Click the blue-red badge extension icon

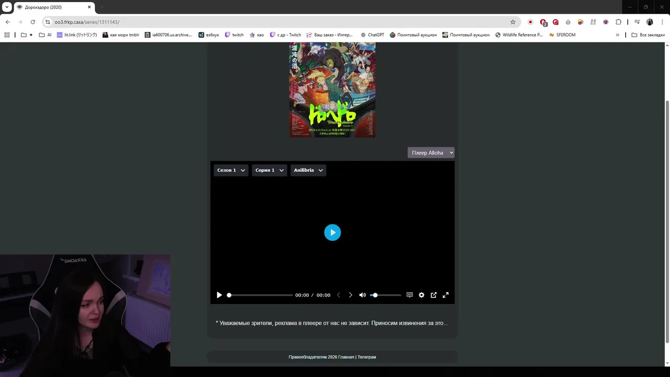click(x=606, y=22)
